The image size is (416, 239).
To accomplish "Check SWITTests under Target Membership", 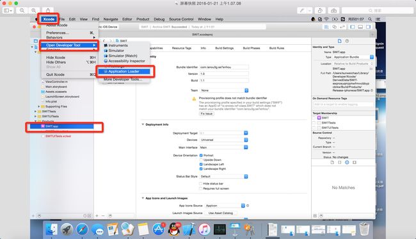I will (x=314, y=122).
